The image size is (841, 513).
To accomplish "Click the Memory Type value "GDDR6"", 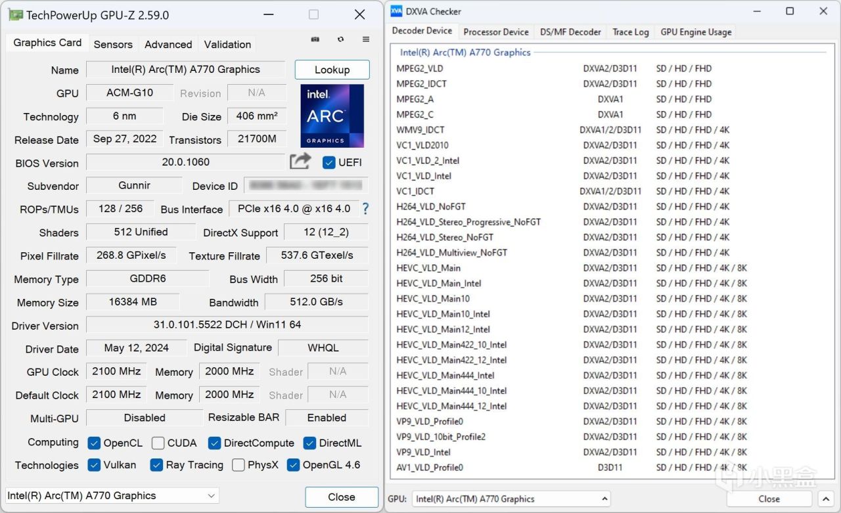I will [x=147, y=279].
